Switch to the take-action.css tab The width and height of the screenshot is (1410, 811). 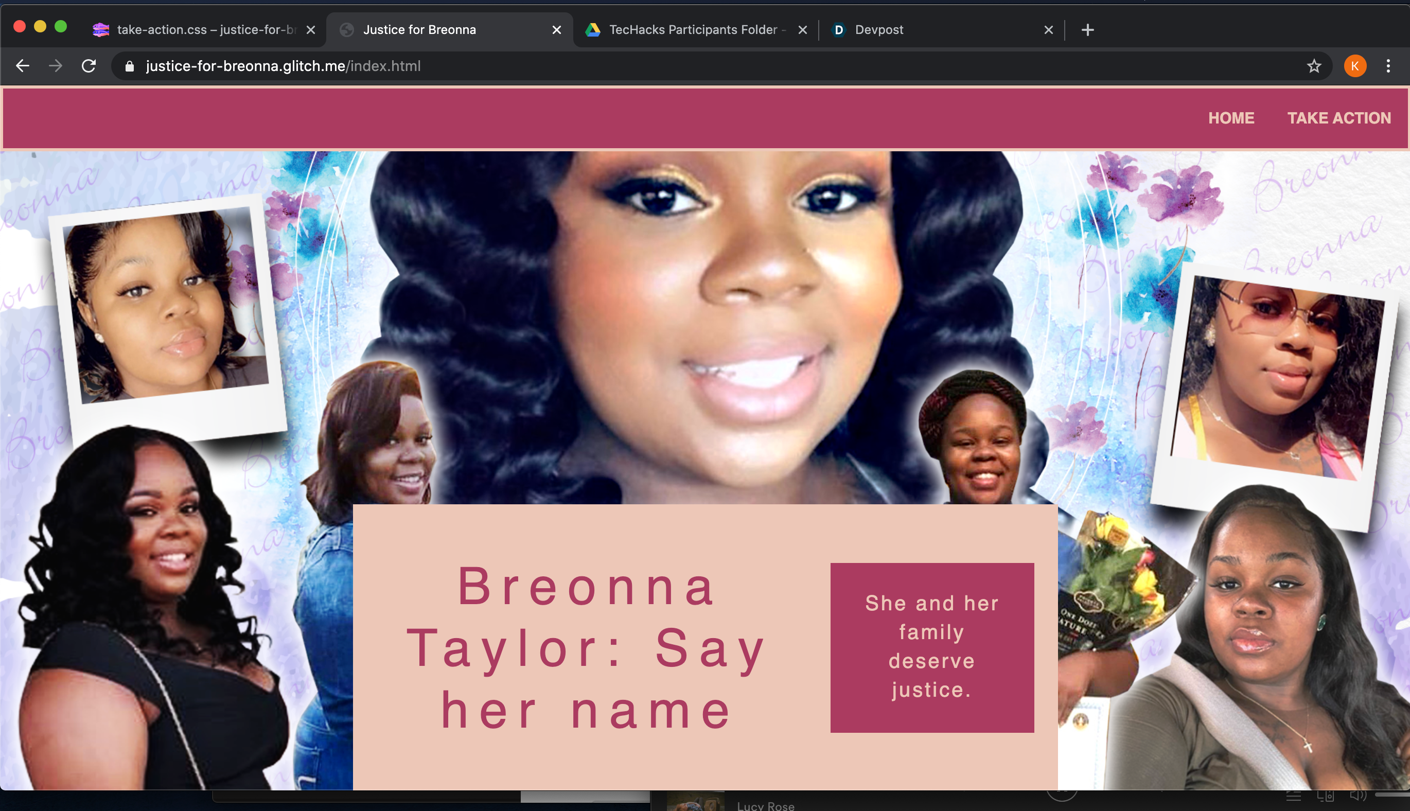[x=201, y=29]
